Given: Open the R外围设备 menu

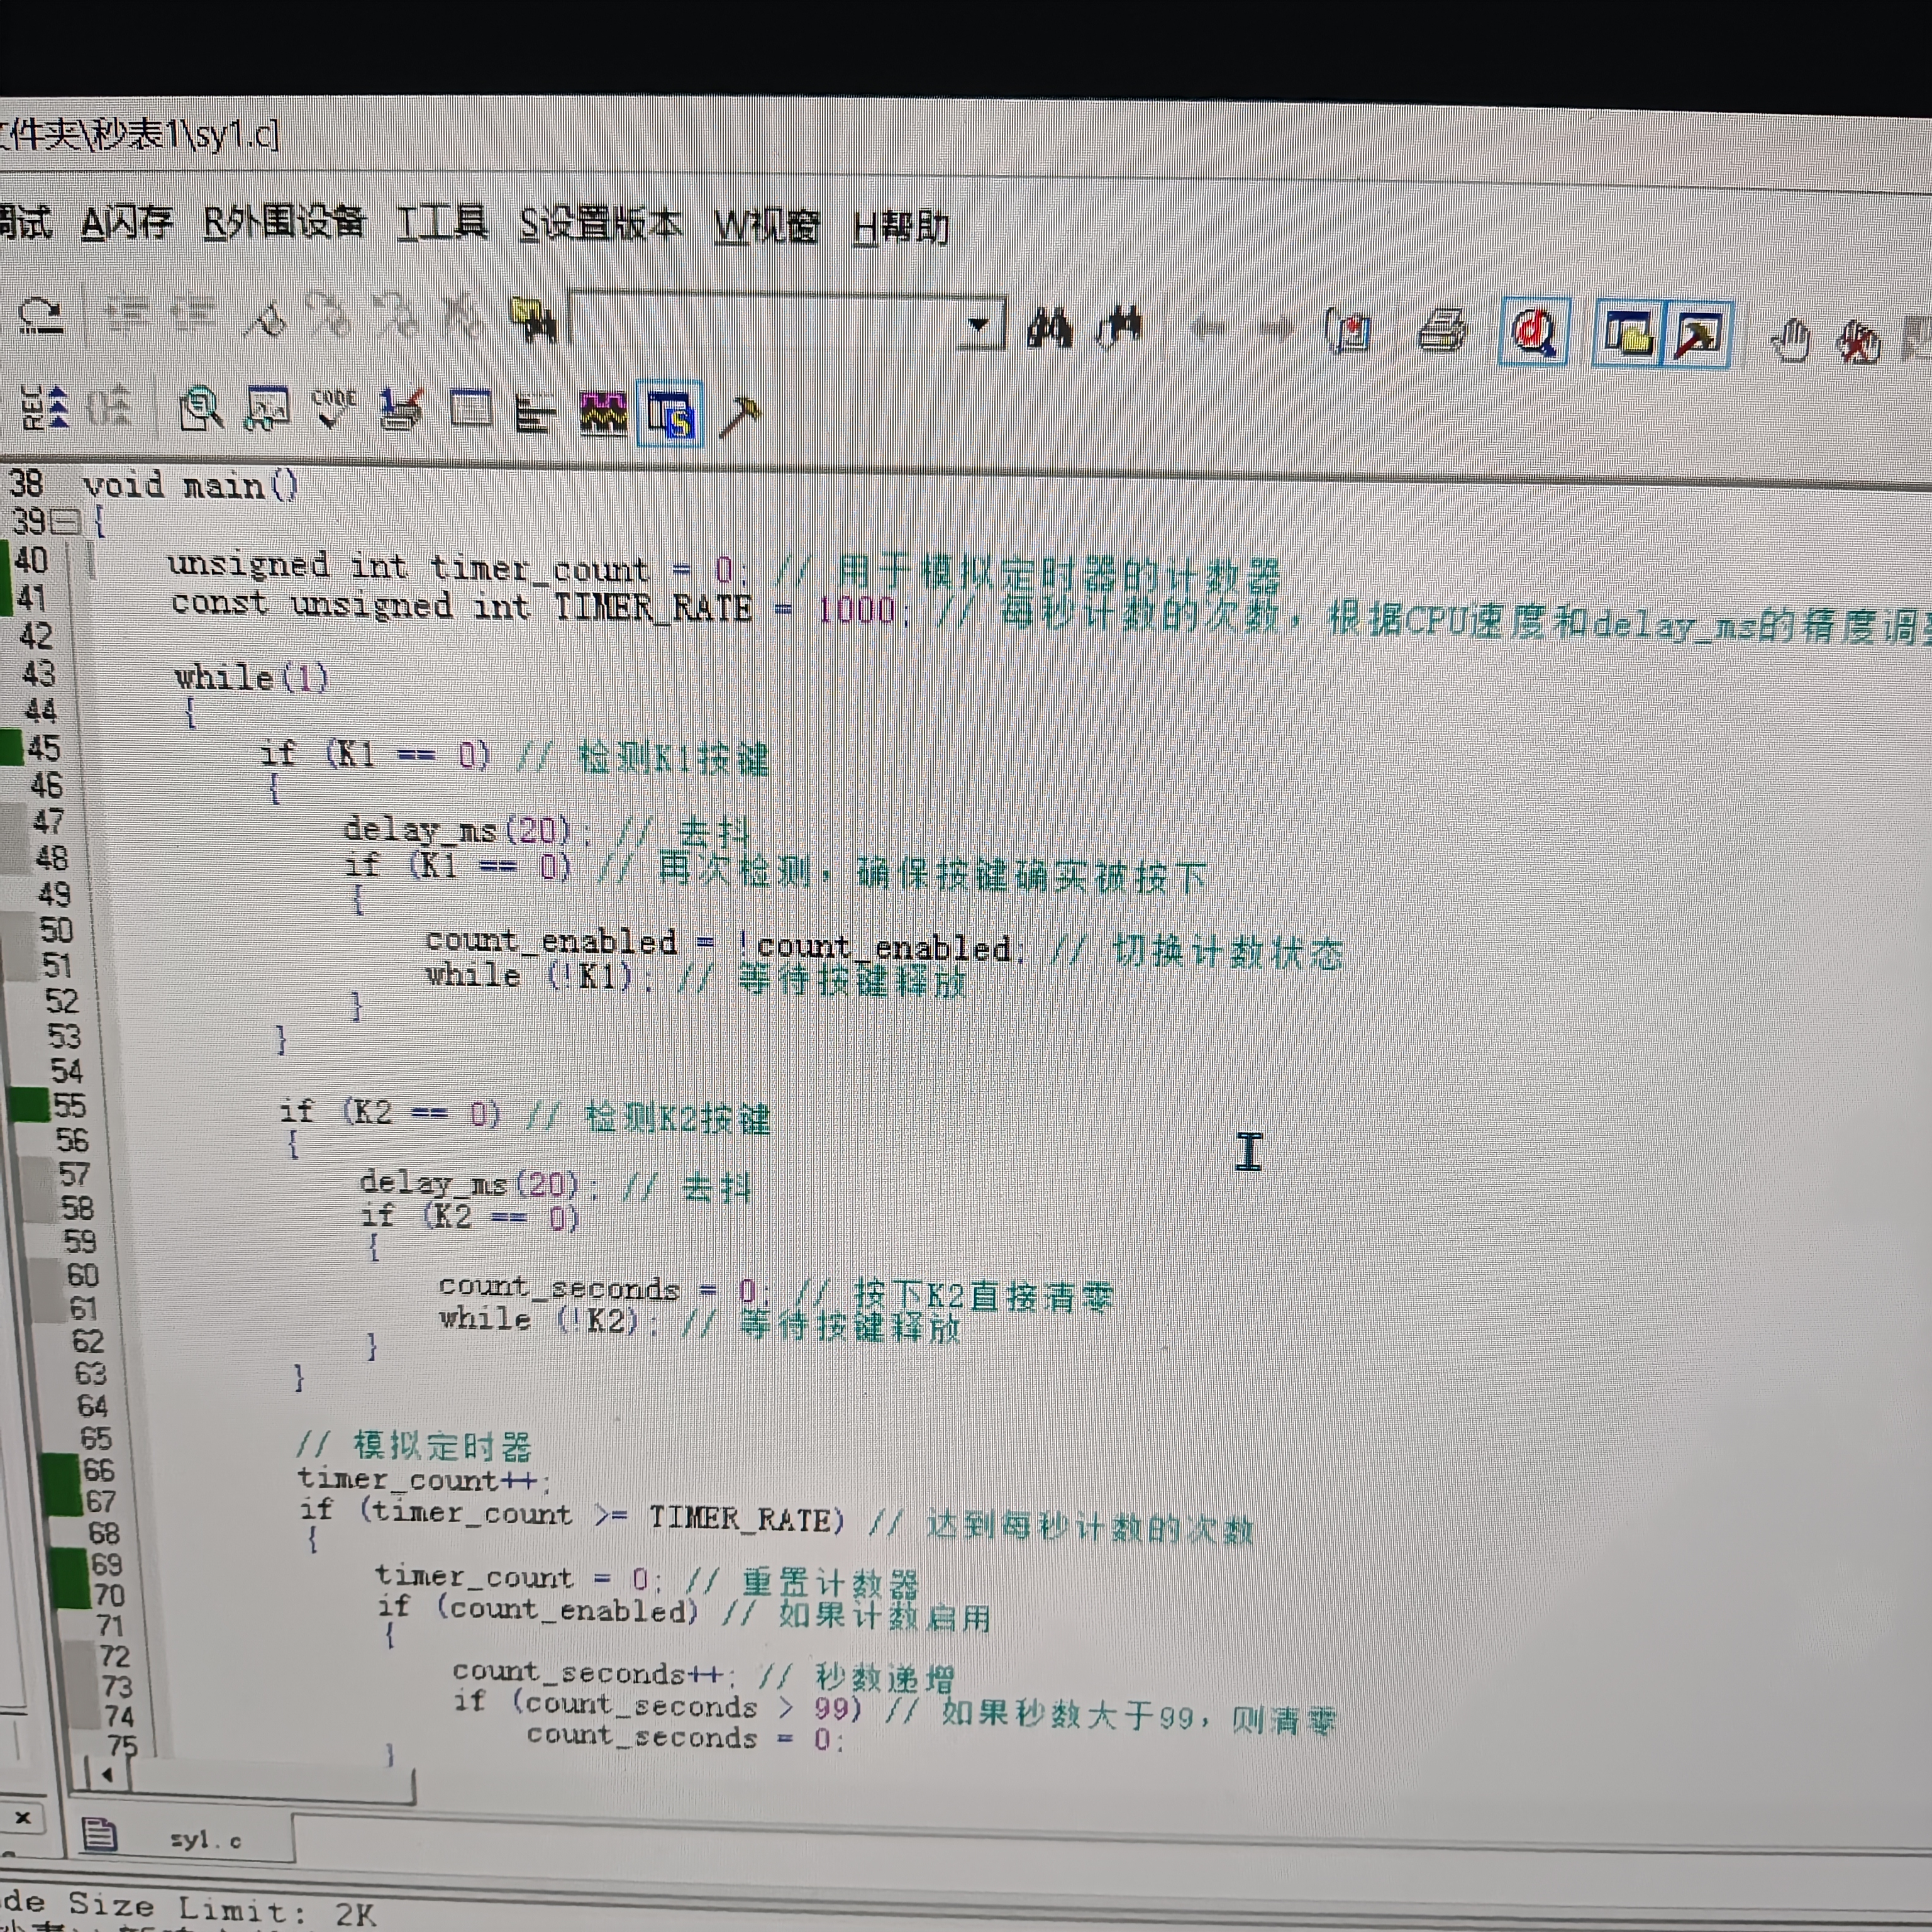Looking at the screenshot, I should click(x=283, y=222).
